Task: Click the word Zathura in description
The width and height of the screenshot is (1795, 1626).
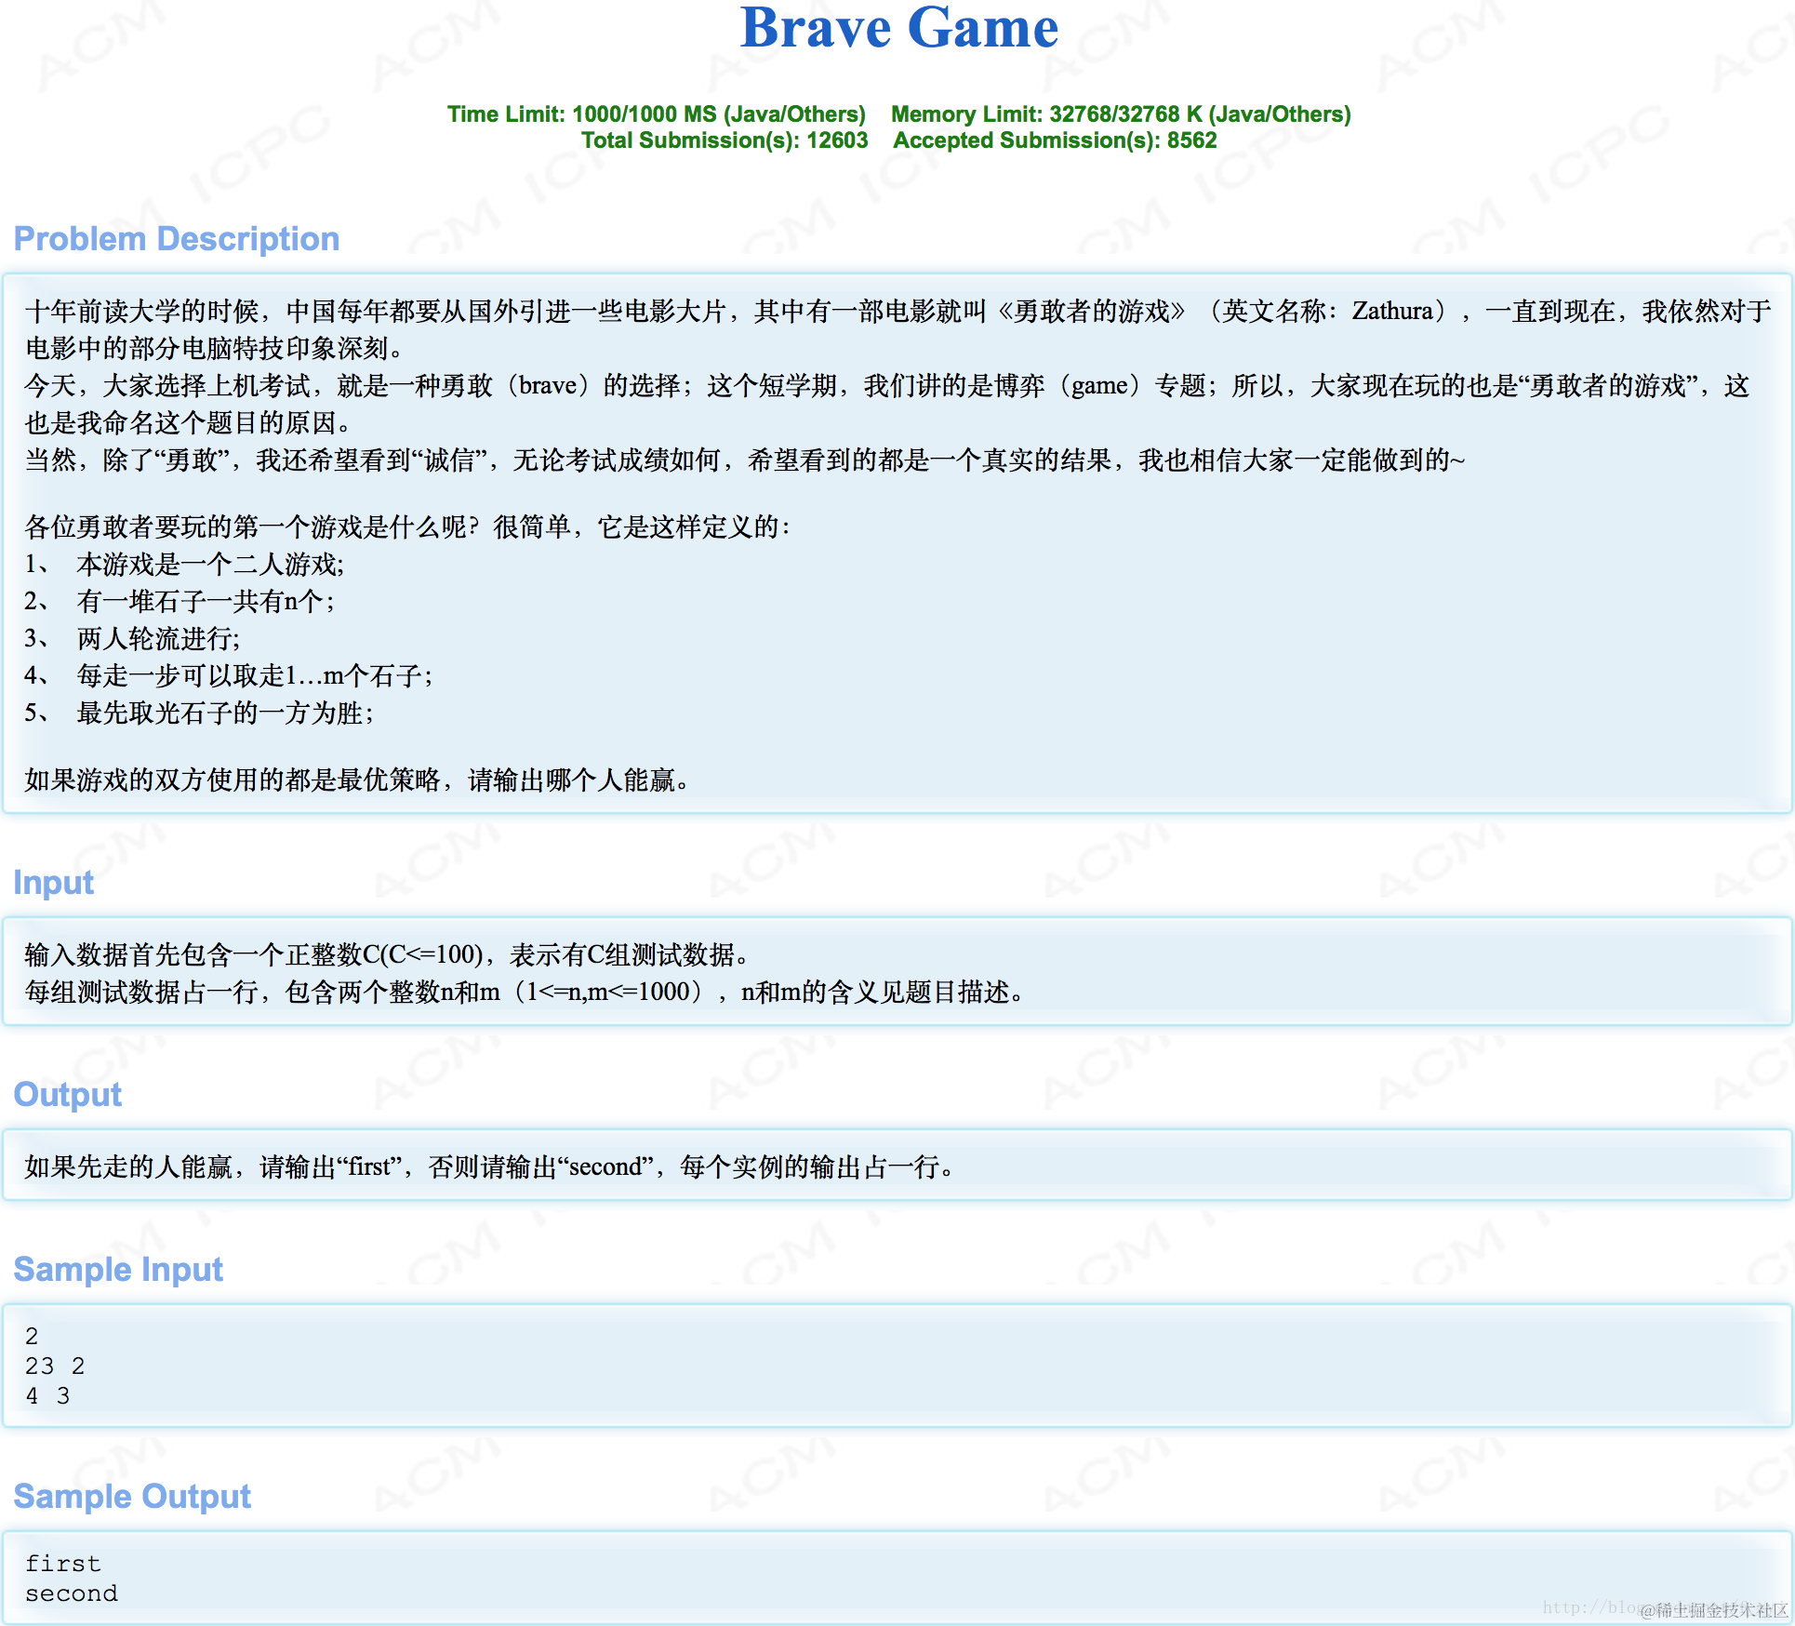Action: [x=1392, y=311]
